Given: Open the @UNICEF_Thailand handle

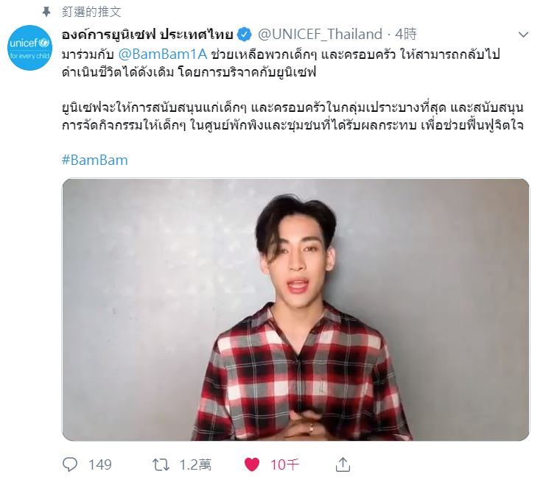Looking at the screenshot, I should pyautogui.click(x=320, y=35).
